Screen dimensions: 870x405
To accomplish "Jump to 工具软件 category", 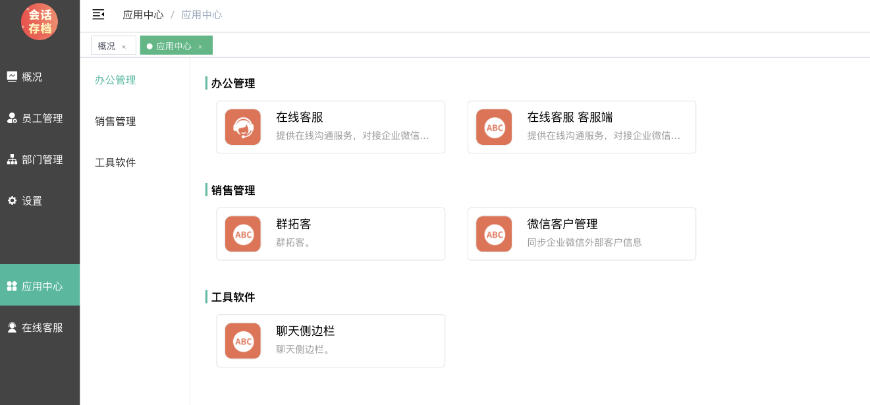I will pos(115,163).
